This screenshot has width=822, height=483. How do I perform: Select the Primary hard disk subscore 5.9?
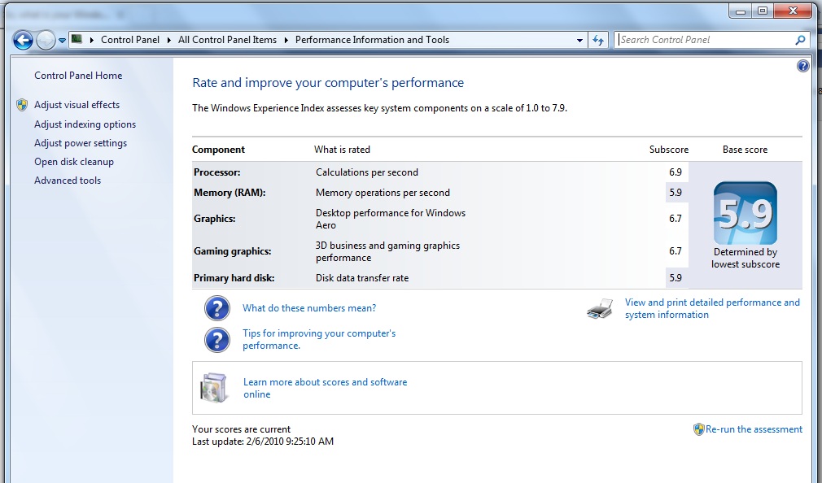(676, 278)
